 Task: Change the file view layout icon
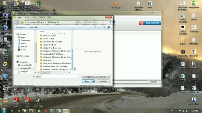pyautogui.click(x=95, y=27)
